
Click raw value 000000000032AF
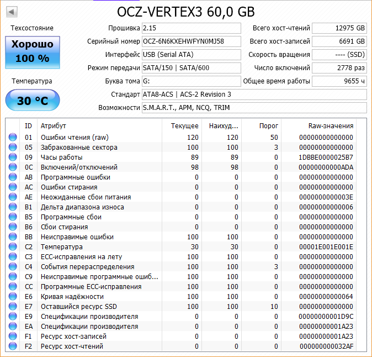coord(326,347)
